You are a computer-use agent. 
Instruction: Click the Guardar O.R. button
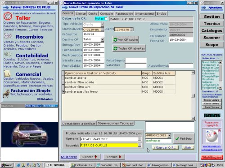(165, 147)
